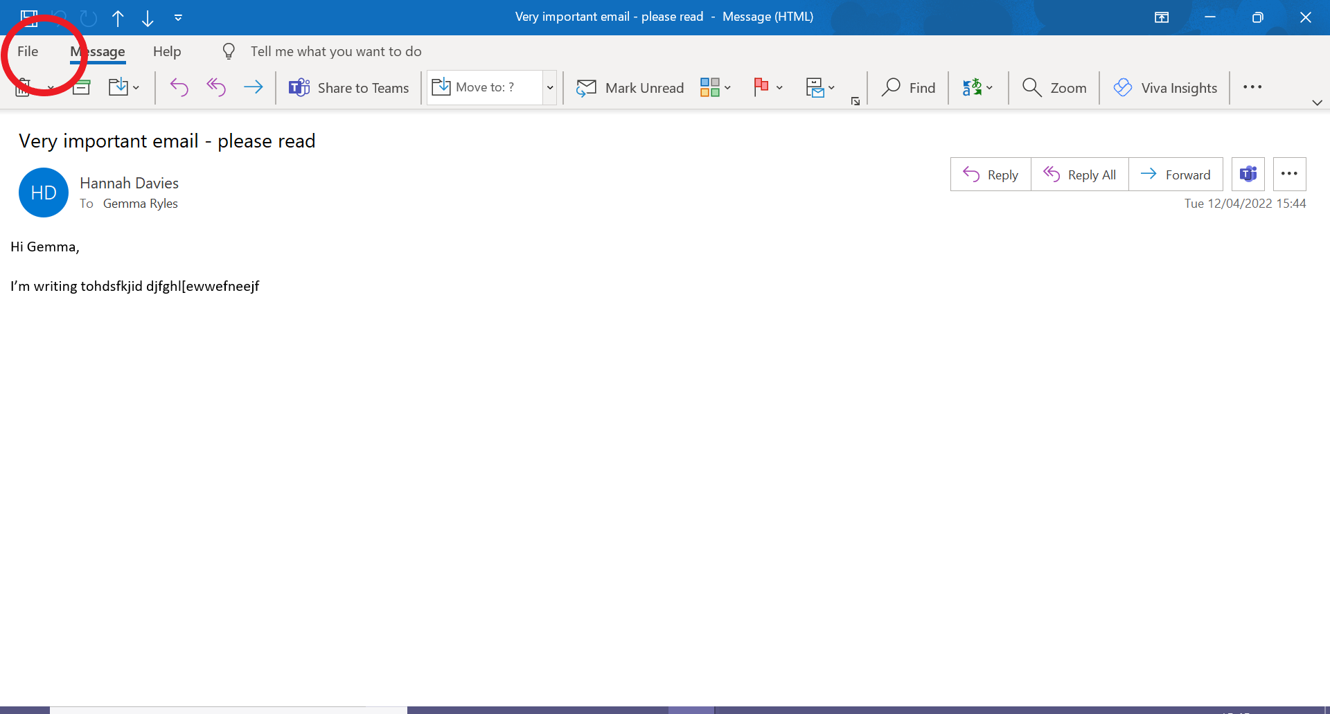Expand the Assign Policy dropdown arrow
1330x714 pixels.
(831, 88)
